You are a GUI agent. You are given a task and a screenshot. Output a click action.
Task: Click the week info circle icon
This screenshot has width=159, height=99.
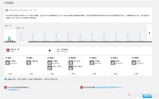pos(50,50)
